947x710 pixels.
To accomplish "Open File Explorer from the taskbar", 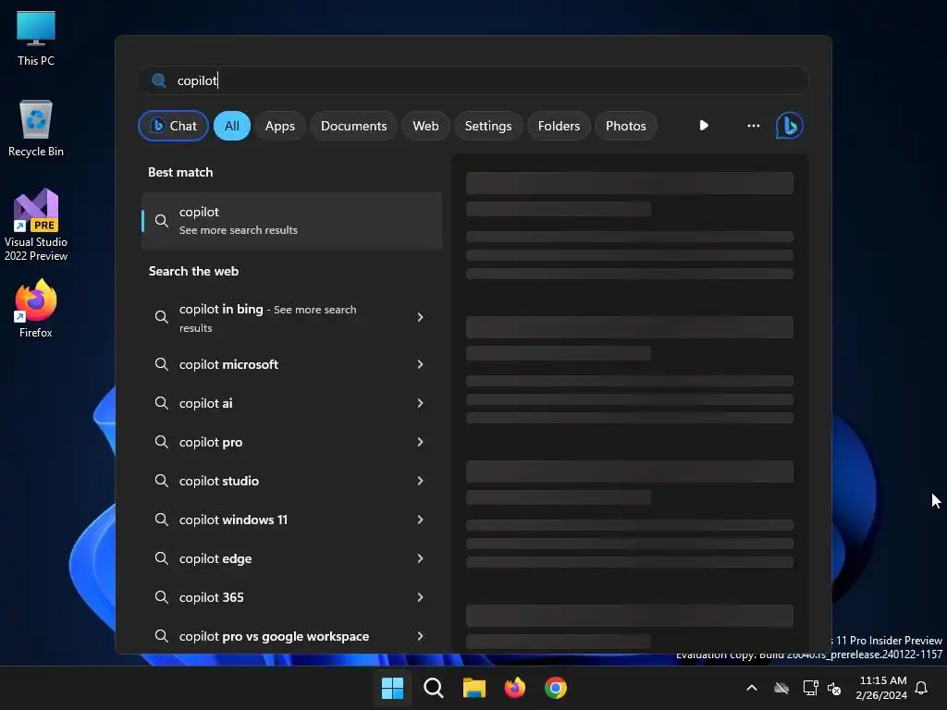I will click(x=474, y=688).
